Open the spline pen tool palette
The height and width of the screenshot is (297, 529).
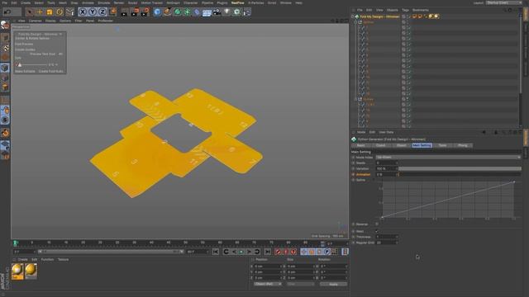(167, 12)
